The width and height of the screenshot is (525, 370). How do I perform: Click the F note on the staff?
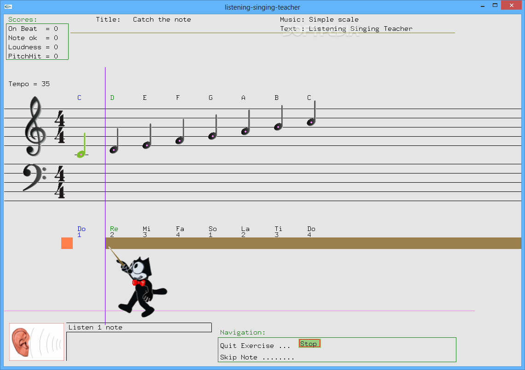pos(180,132)
